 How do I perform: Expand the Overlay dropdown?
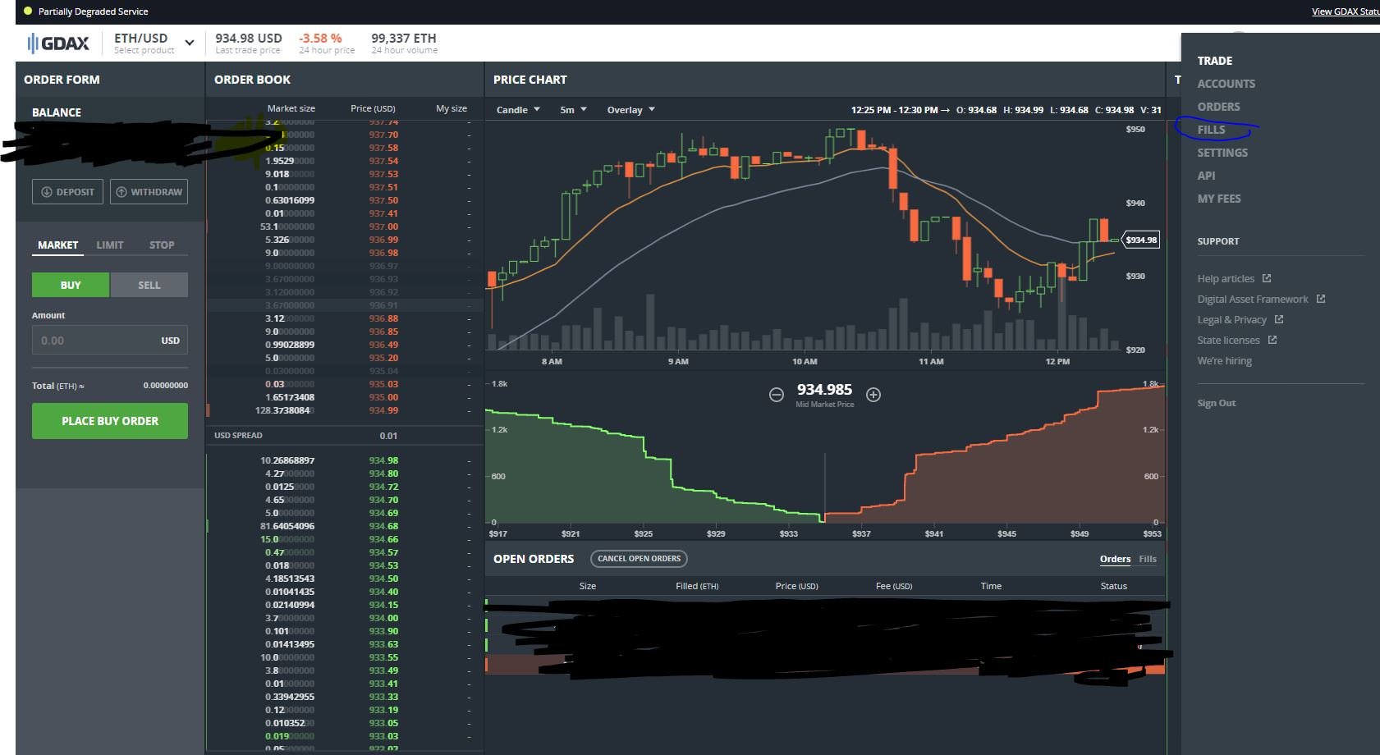[630, 110]
